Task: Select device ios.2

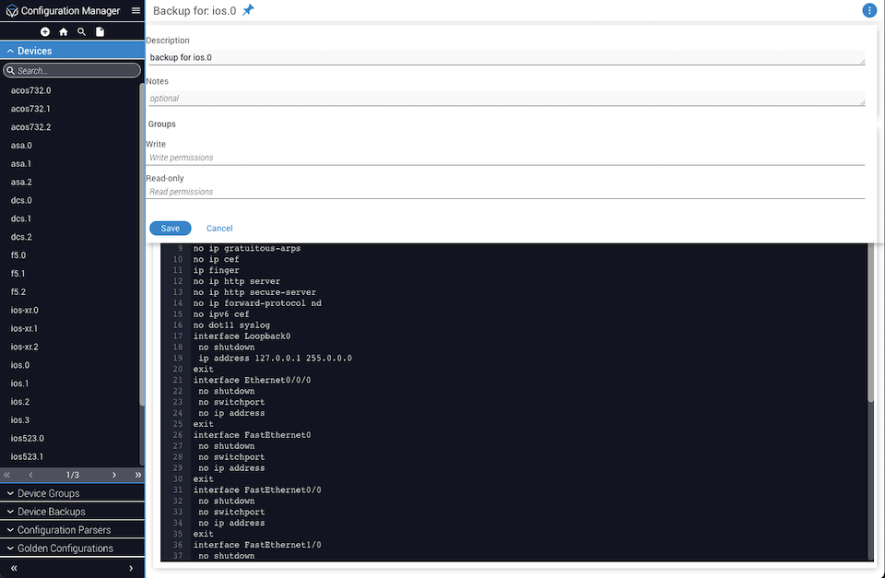Action: pyautogui.click(x=19, y=402)
